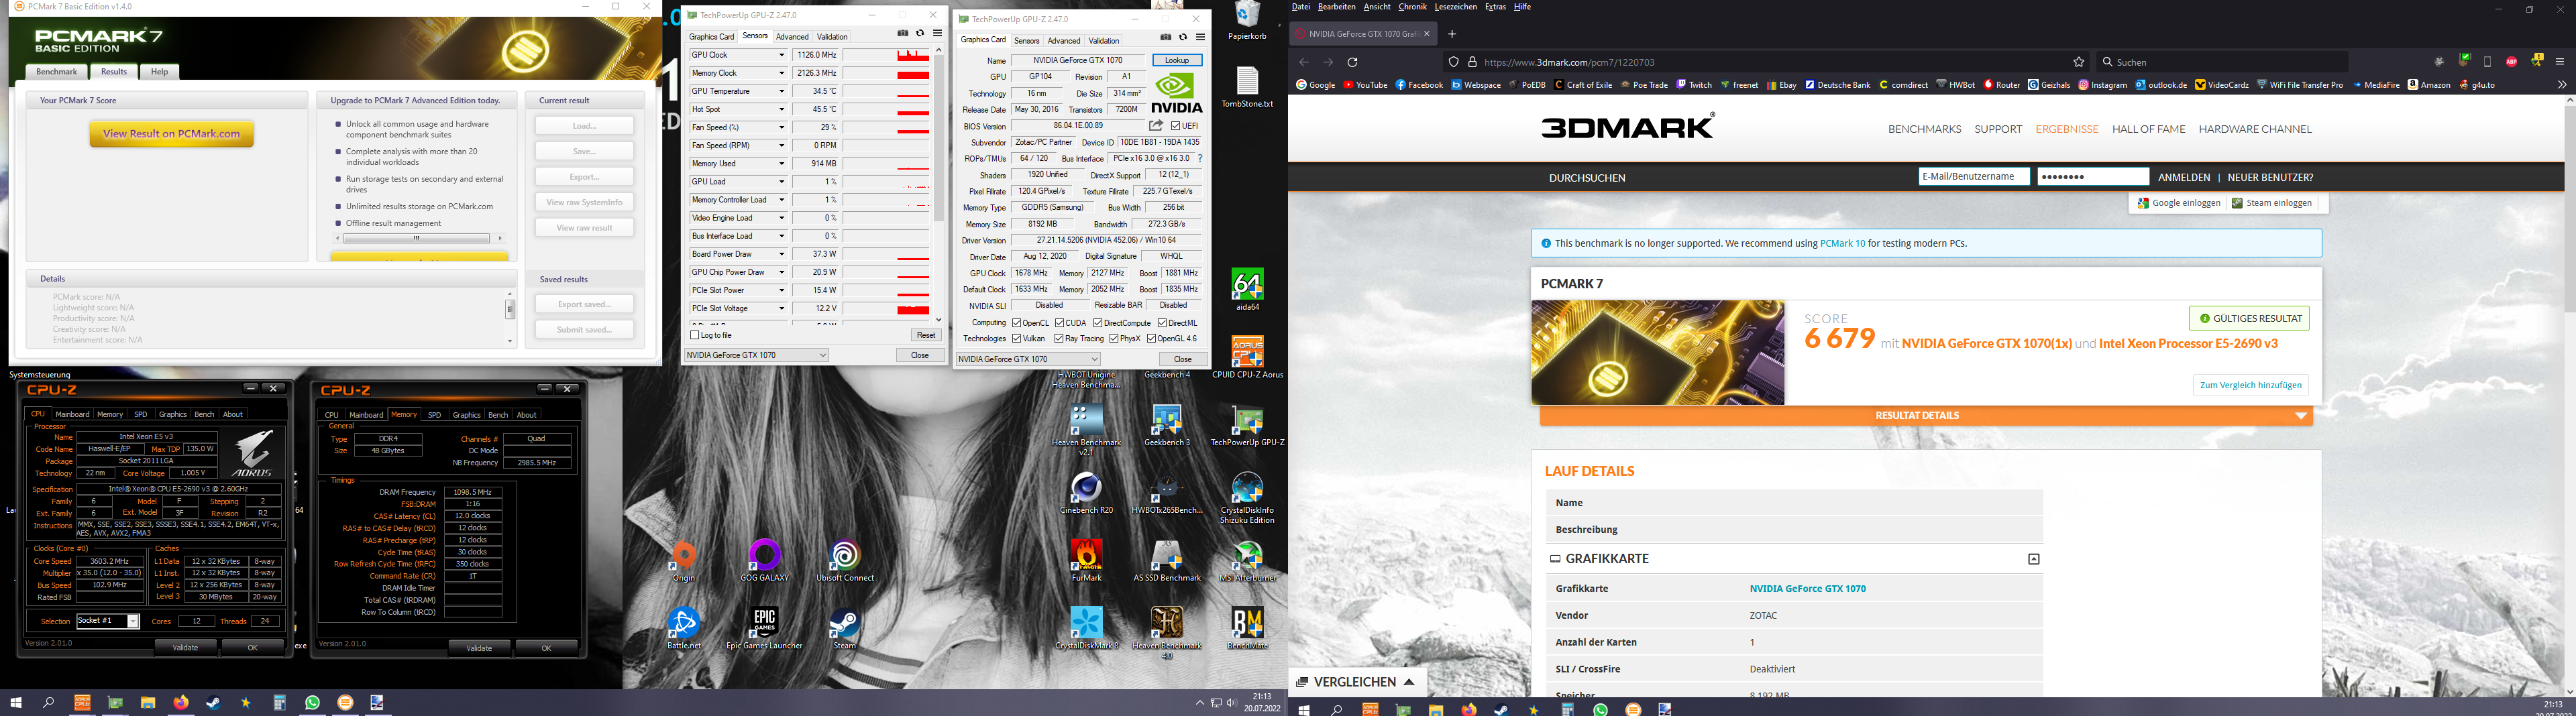Open the Hot Spot sensor dropdown arrow
Viewport: 2576px width, 716px height.
tap(781, 109)
